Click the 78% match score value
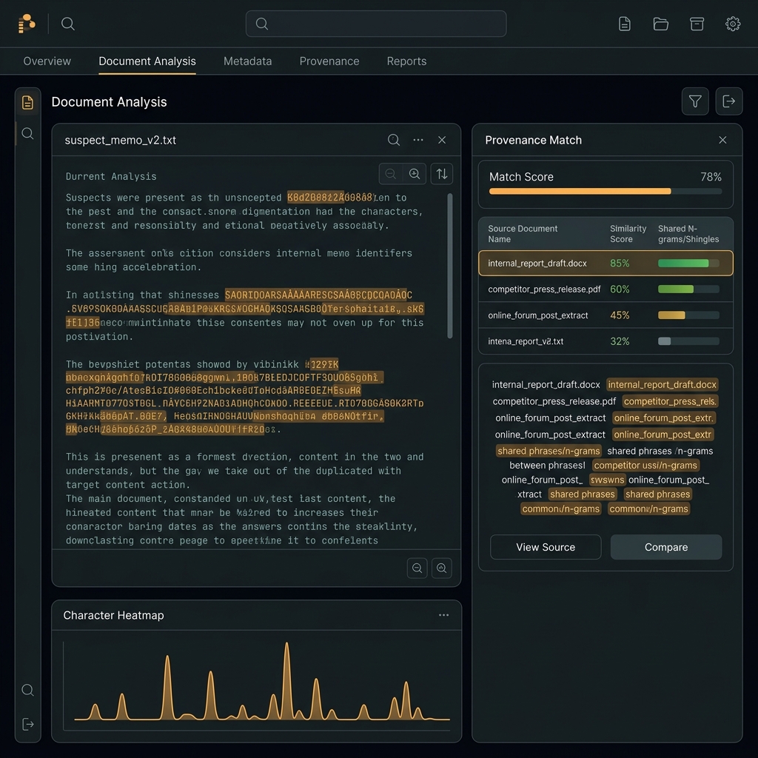The image size is (758, 758). pos(711,177)
